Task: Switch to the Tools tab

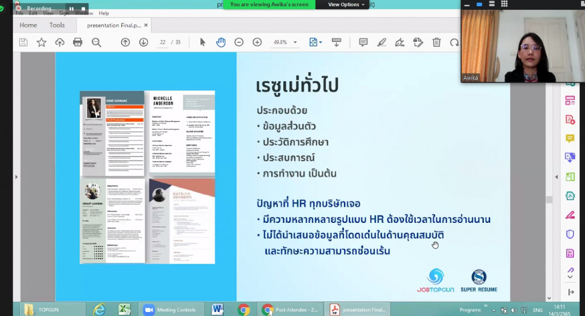Action: coord(57,25)
